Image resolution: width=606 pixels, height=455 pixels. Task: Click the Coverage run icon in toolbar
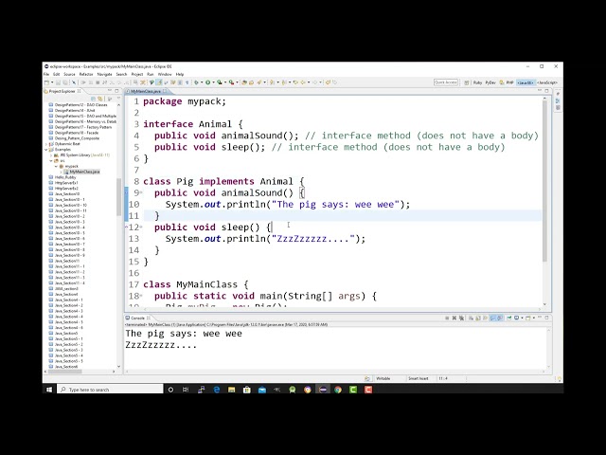tap(220, 82)
